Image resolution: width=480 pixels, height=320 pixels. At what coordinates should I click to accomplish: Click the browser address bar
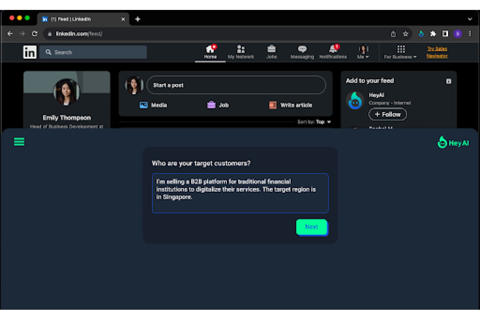point(218,34)
